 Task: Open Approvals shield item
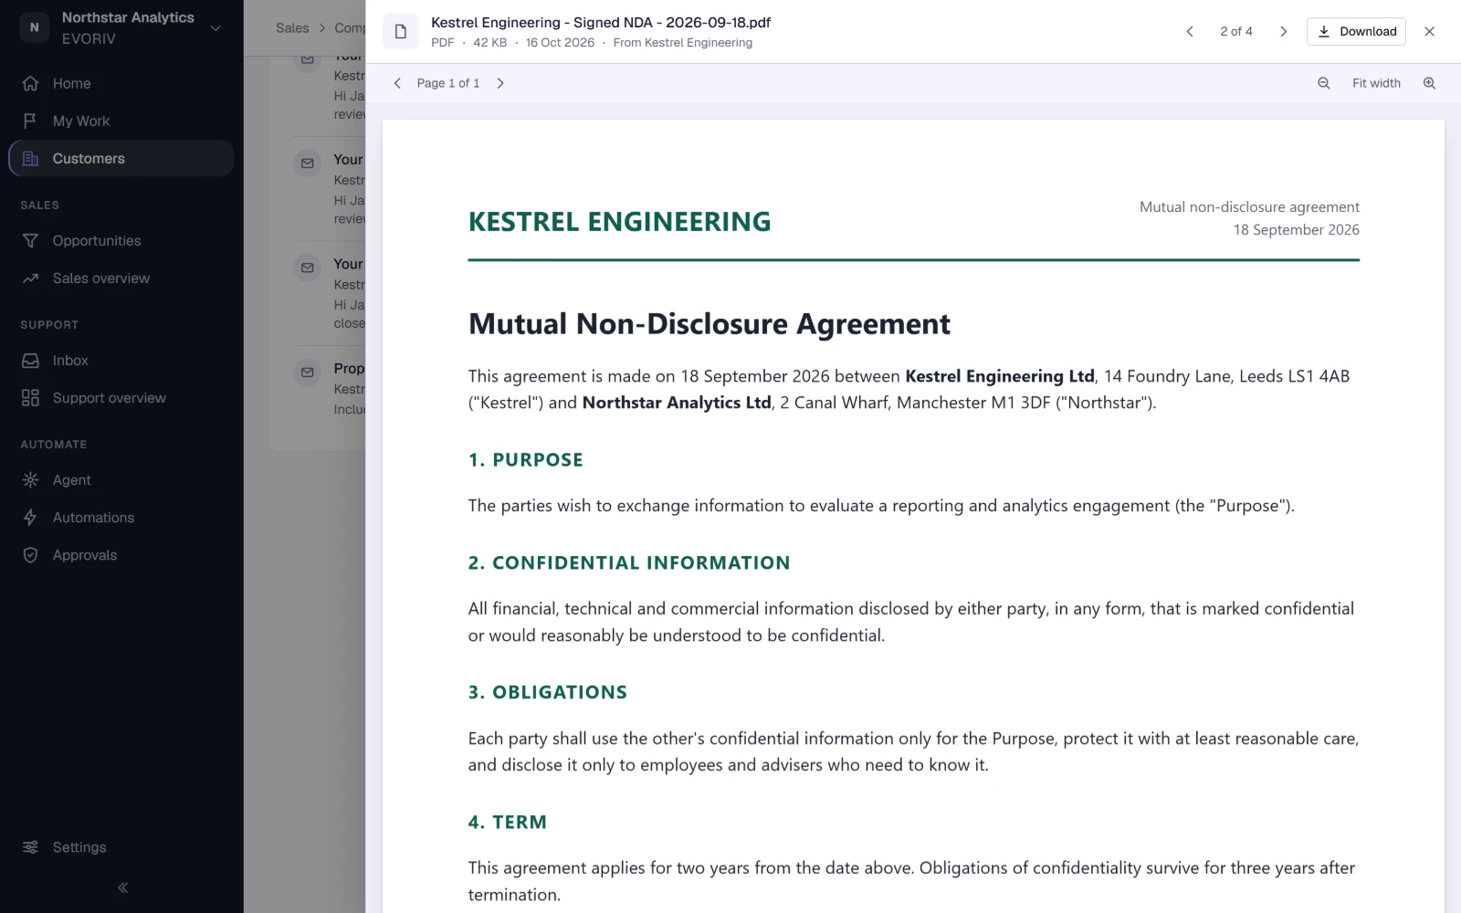pyautogui.click(x=121, y=554)
